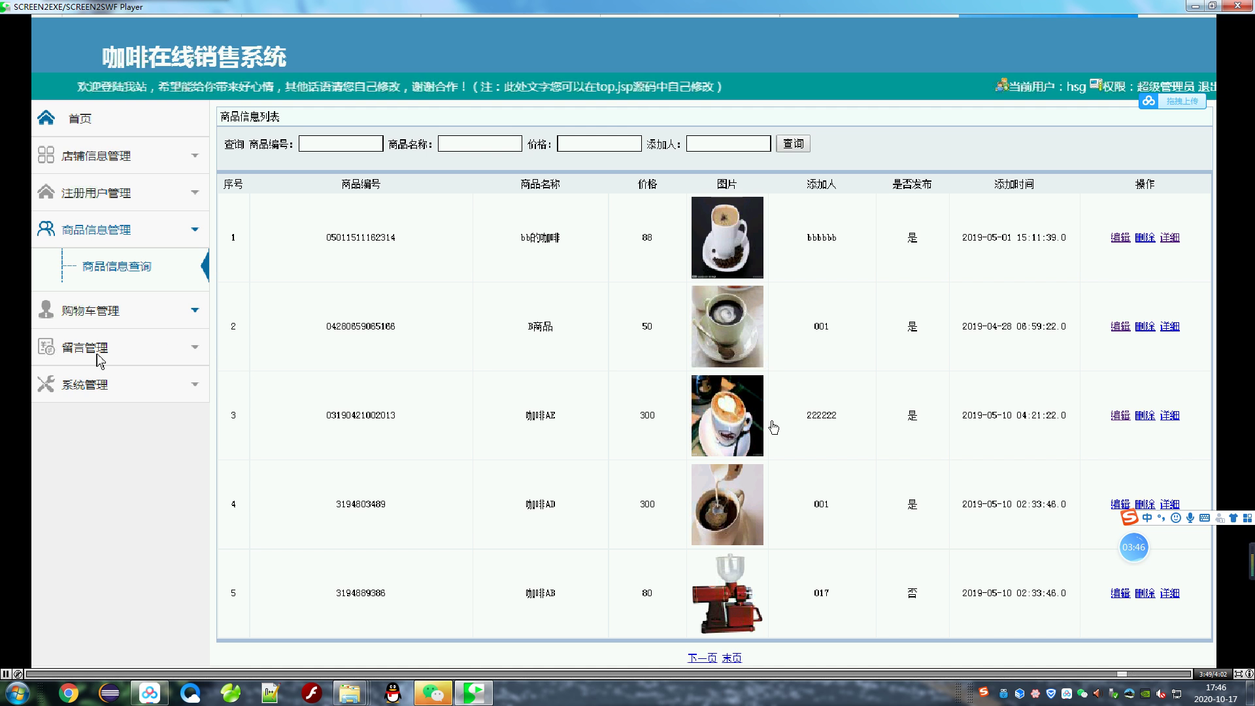Open the 首页 menu item
The image size is (1255, 706).
click(x=80, y=118)
